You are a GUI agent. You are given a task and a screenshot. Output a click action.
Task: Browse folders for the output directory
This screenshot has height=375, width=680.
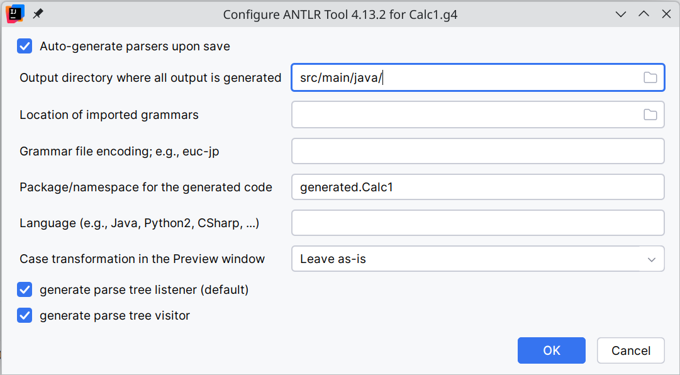click(x=650, y=78)
